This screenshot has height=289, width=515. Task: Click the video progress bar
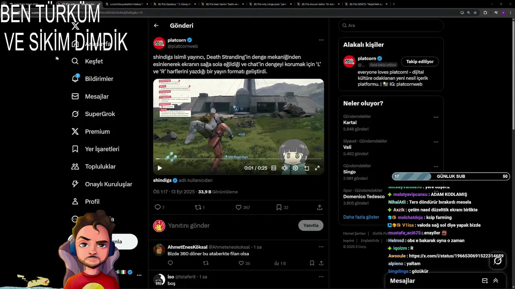[x=238, y=159]
